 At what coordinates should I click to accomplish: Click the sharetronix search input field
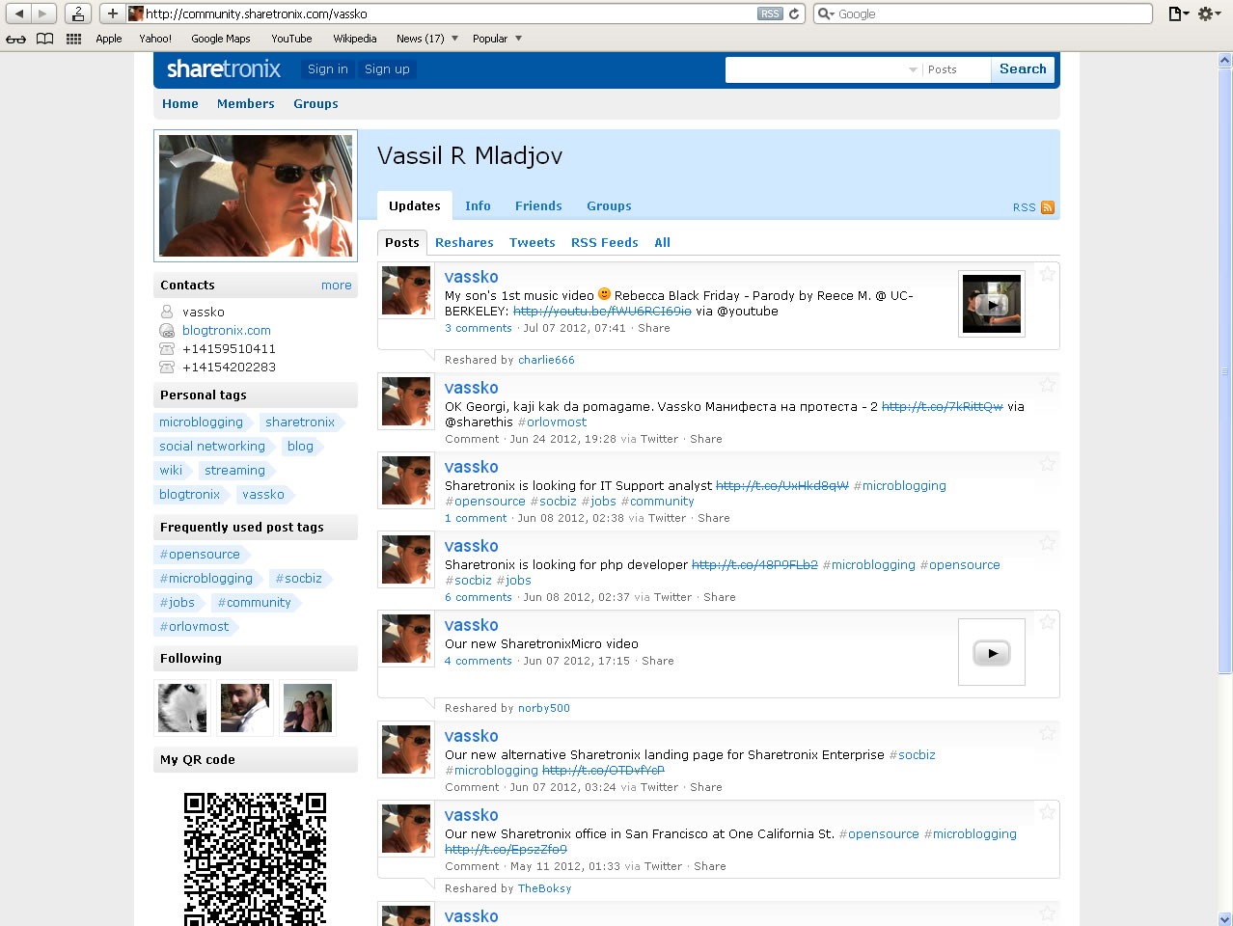click(x=816, y=69)
